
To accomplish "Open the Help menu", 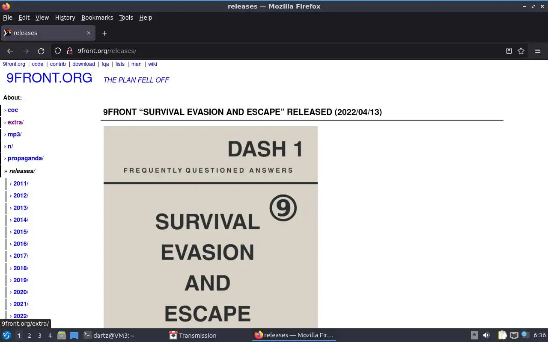I will (146, 18).
